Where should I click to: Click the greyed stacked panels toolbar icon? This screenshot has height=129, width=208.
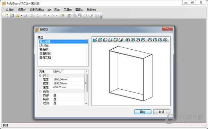click(75, 16)
